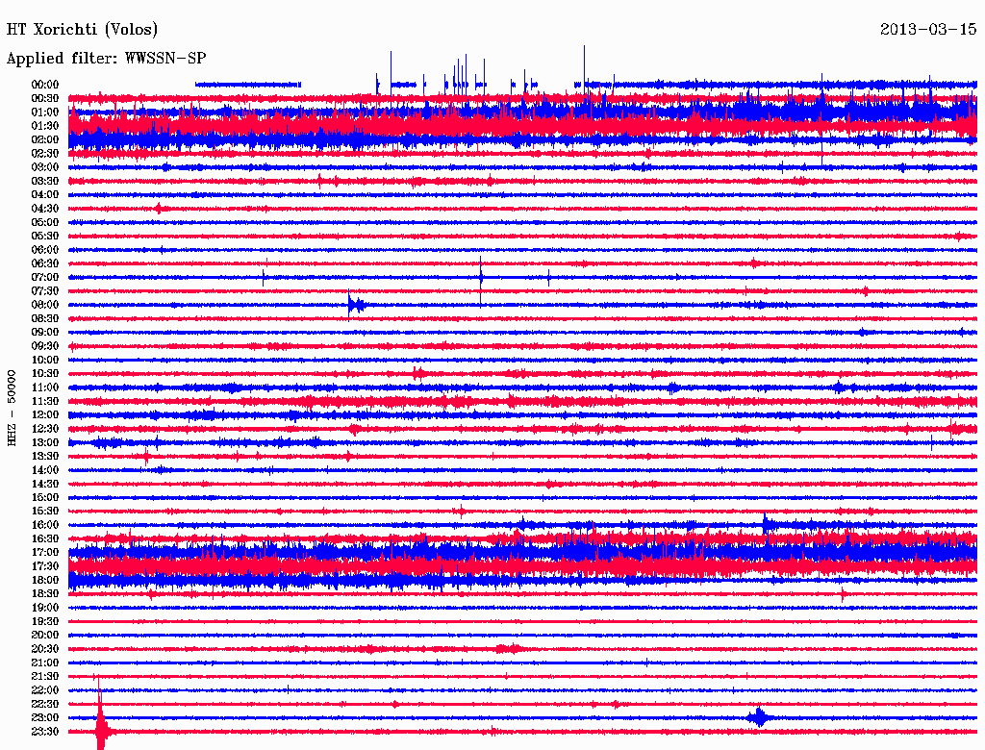Select the 16:00 time label
Image resolution: width=985 pixels, height=750 pixels.
[45, 525]
